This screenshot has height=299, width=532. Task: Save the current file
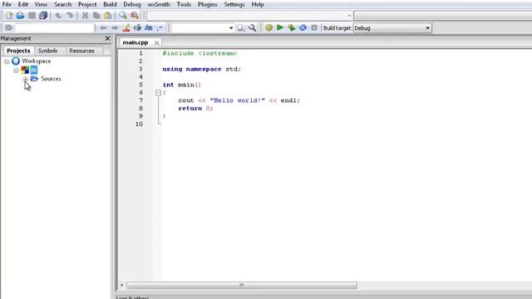tap(32, 15)
